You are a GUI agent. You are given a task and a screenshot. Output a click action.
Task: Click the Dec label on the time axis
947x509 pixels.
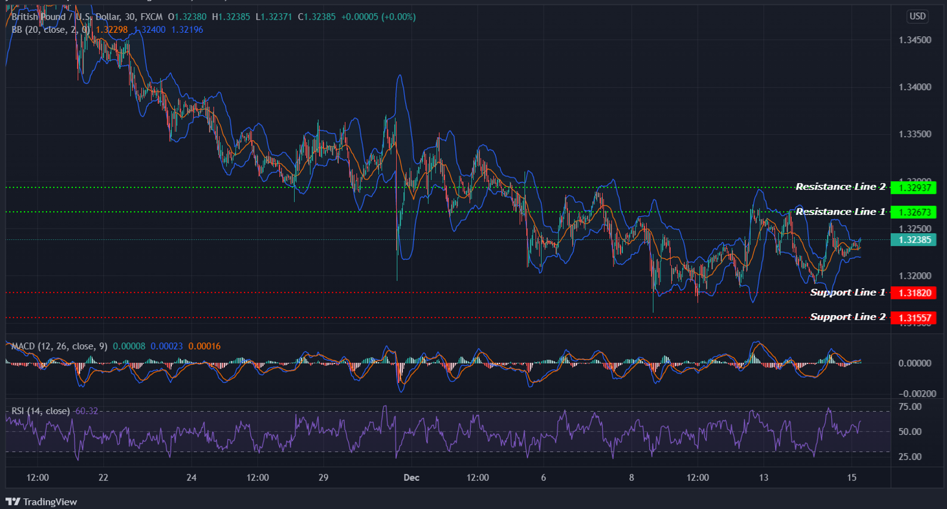pyautogui.click(x=411, y=477)
